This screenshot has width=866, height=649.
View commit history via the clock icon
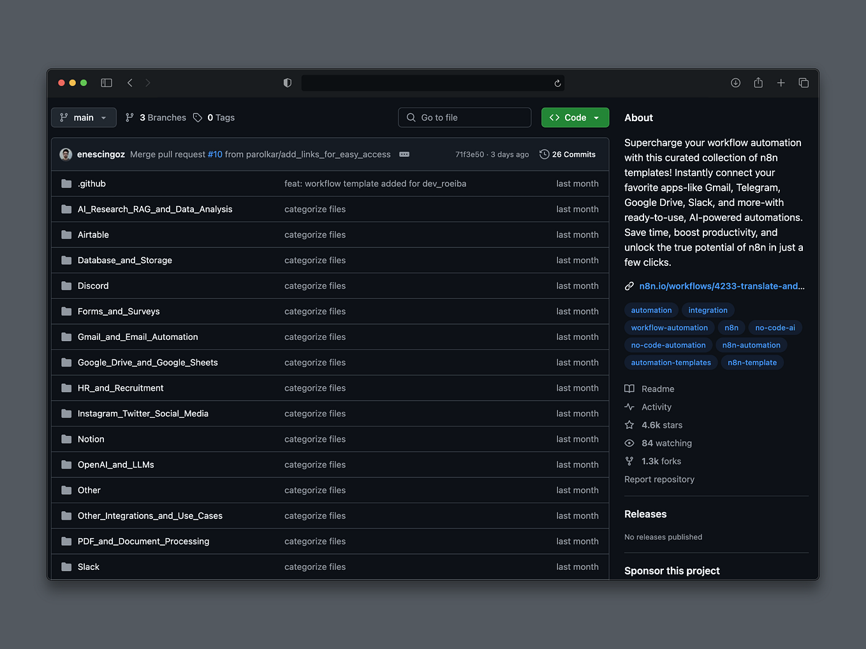(x=544, y=154)
